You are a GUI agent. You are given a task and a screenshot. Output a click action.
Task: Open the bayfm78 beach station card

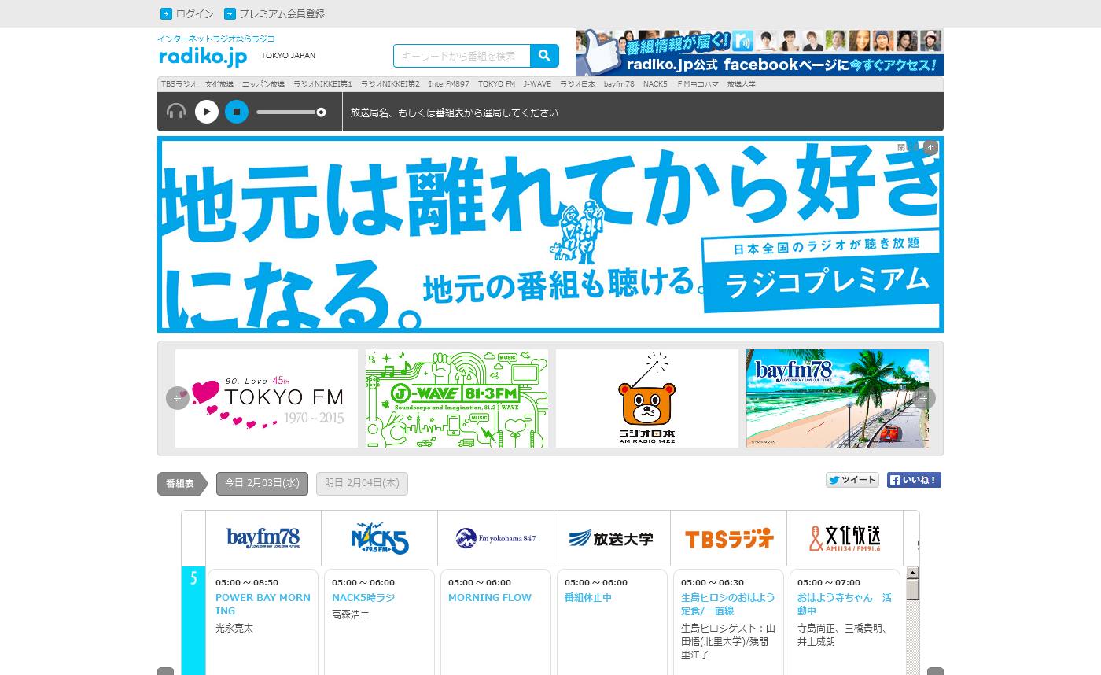(x=838, y=399)
